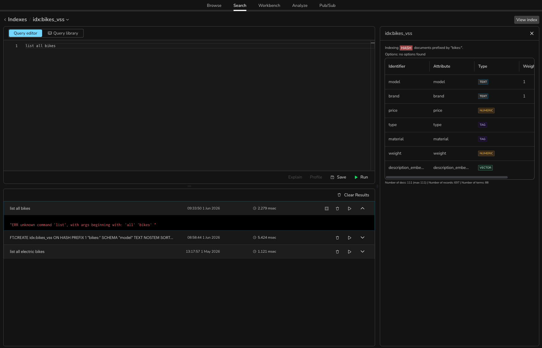The width and height of the screenshot is (542, 348).
Task: Click the VECTOR type badge
Action: 485,168
